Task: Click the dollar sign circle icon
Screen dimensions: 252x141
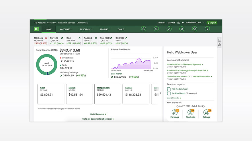Action: tap(207, 29)
